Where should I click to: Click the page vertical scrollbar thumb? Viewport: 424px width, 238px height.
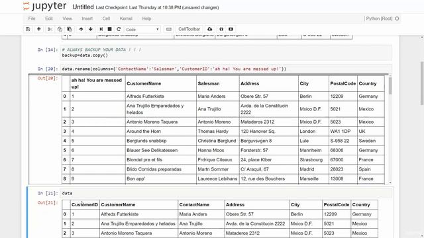tap(422, 84)
